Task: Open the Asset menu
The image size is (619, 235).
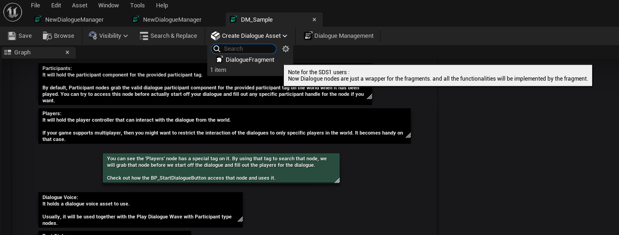Action: coord(79,6)
